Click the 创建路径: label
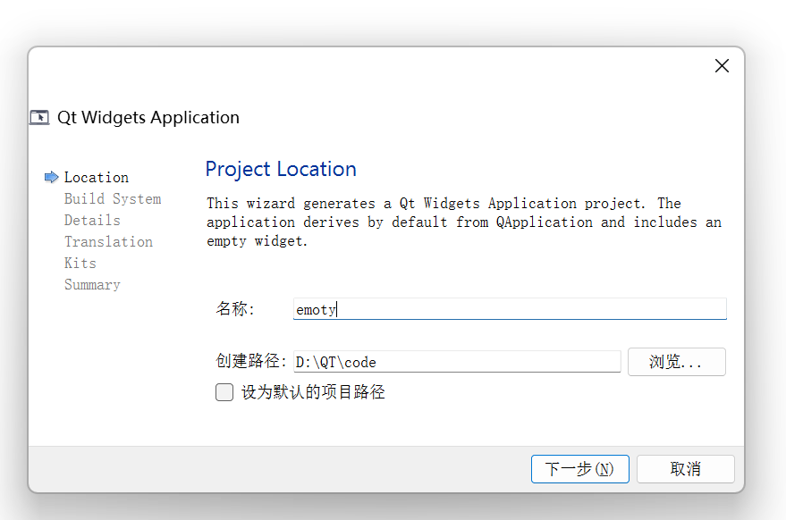786x520 pixels. point(251,361)
